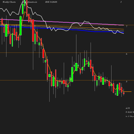134x134 pixels.
Task: Click the munafasutra.in watermark text
Action: pos(29,2)
